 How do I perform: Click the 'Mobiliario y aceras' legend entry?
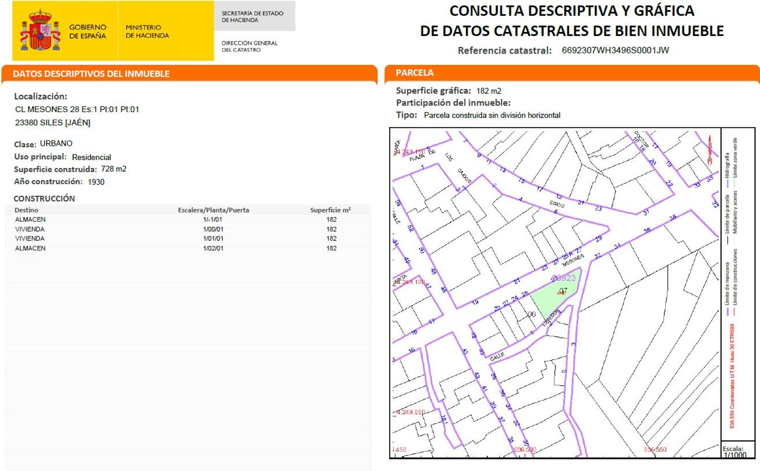735,212
